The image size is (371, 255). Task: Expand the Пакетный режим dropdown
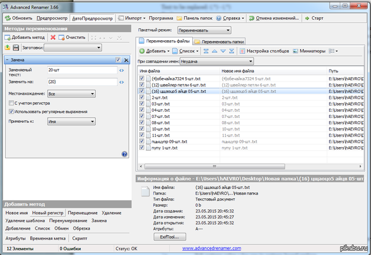(203, 30)
